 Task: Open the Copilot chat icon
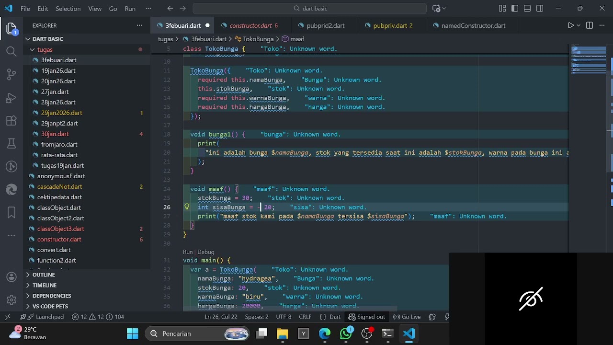[x=436, y=9]
